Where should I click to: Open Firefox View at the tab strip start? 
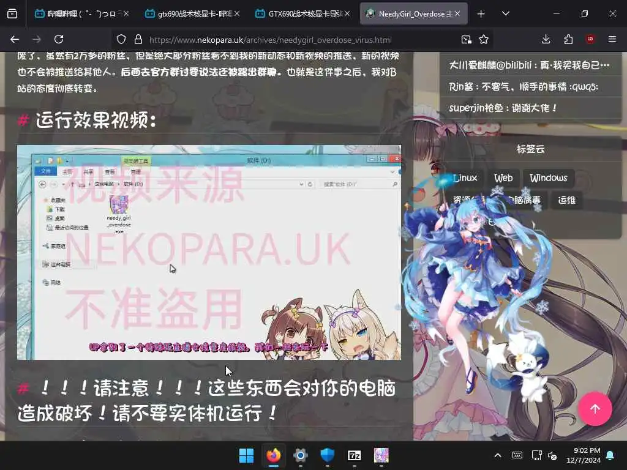12,14
